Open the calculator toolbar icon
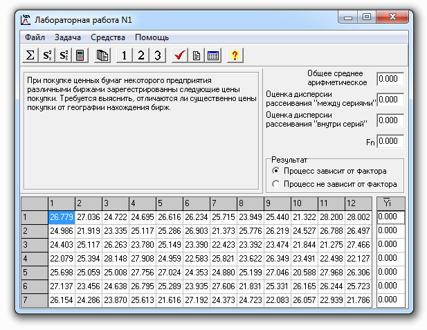427x330 pixels. [80, 55]
